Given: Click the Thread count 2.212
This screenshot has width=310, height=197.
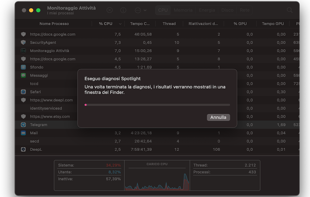Looking at the screenshot, I should (250, 165).
